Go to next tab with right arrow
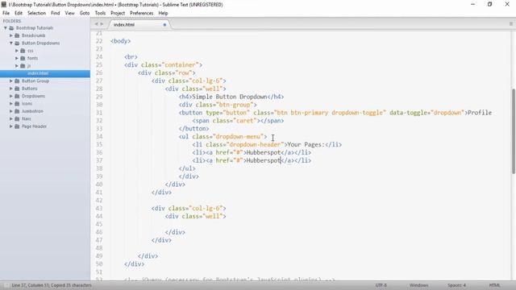 point(102,24)
